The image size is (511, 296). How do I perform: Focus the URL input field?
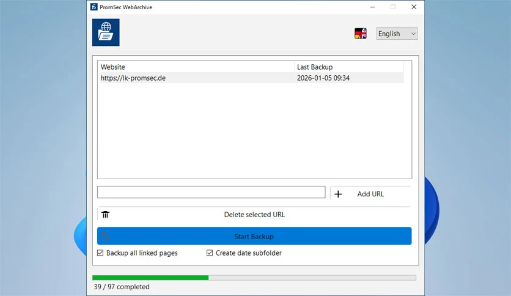211,192
